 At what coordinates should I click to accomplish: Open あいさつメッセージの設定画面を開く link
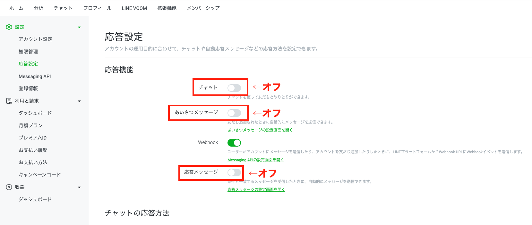tap(260, 130)
